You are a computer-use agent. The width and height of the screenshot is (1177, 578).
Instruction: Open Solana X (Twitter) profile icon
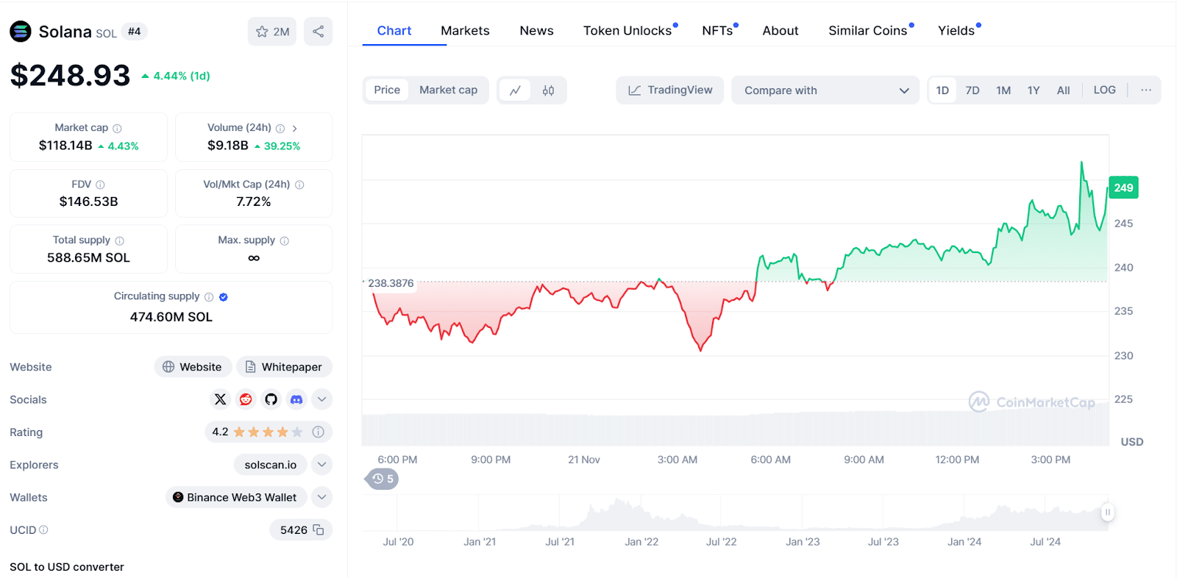point(221,399)
